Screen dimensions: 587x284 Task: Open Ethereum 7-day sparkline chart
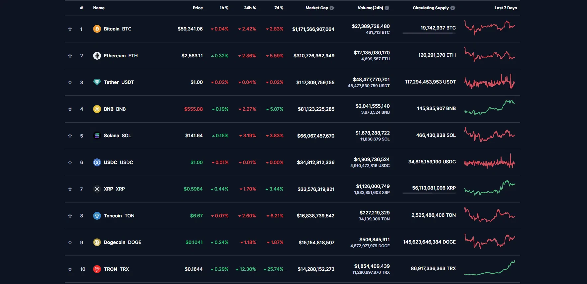490,55
